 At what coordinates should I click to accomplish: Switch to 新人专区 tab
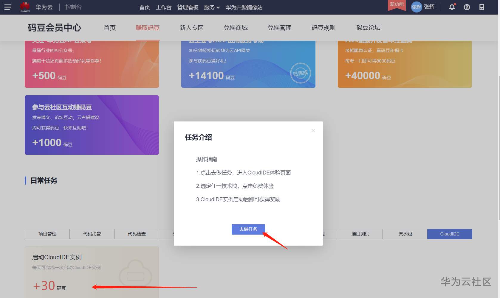pos(191,28)
